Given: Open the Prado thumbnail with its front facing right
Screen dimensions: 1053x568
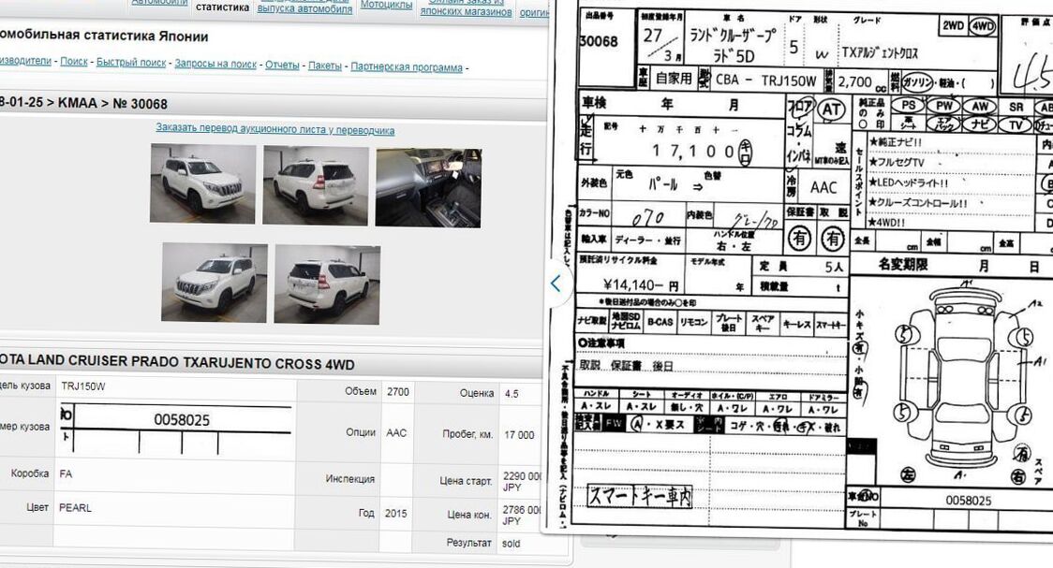Looking at the screenshot, I should coord(202,183).
